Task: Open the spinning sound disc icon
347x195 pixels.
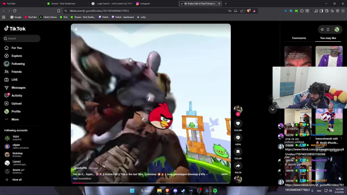Action: 238,180
